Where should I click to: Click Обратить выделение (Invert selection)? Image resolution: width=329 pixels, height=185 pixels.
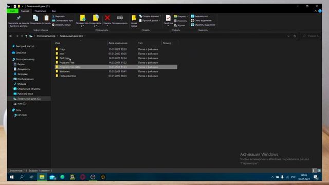(x=203, y=25)
